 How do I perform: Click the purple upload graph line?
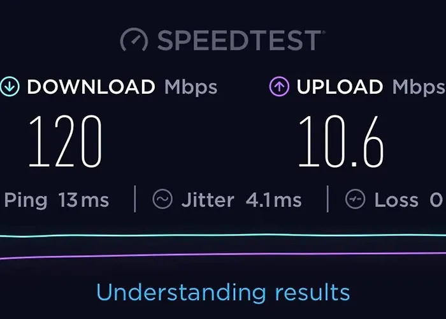point(223,255)
